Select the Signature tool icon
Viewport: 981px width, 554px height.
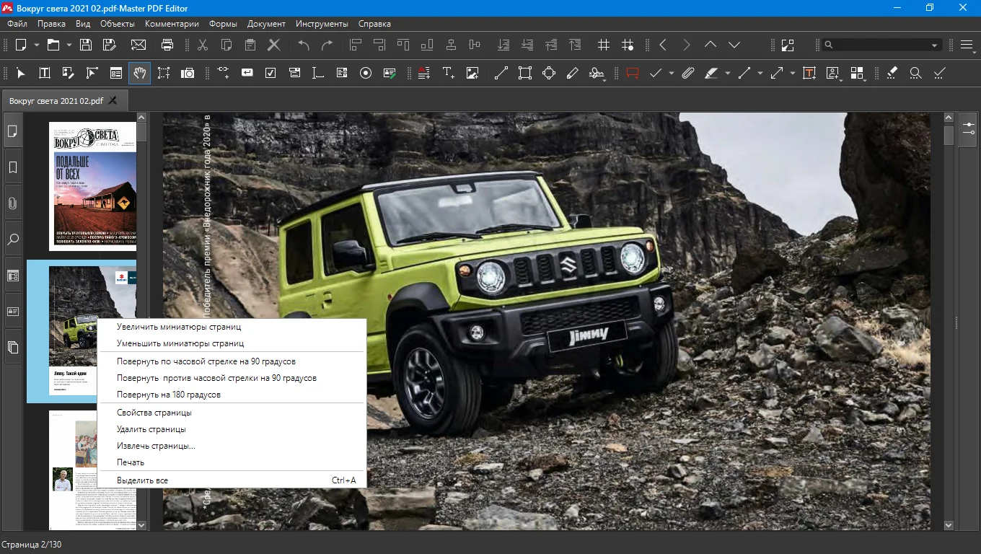tap(597, 73)
